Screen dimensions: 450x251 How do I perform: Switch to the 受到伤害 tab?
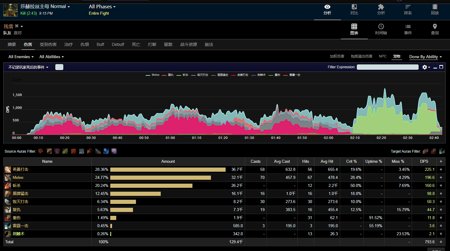point(48,44)
